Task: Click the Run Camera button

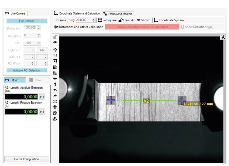Action: [27, 21]
